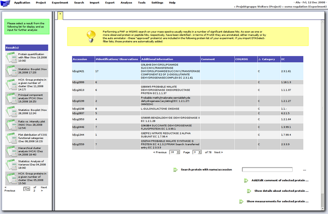The width and height of the screenshot is (328, 214).
Task: Open the Project menu
Action: tap(41, 3)
